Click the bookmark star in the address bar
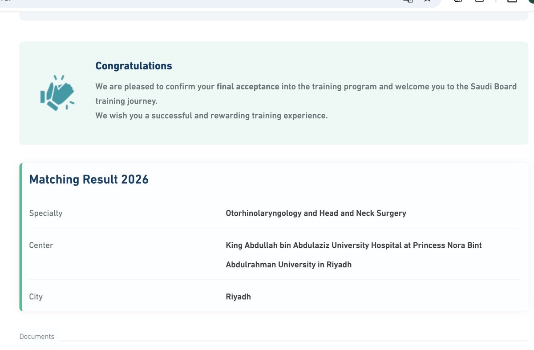The width and height of the screenshot is (534, 350). pyautogui.click(x=427, y=1)
